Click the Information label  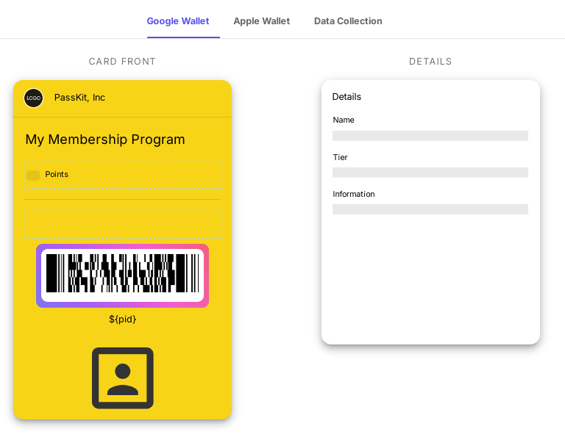click(354, 194)
